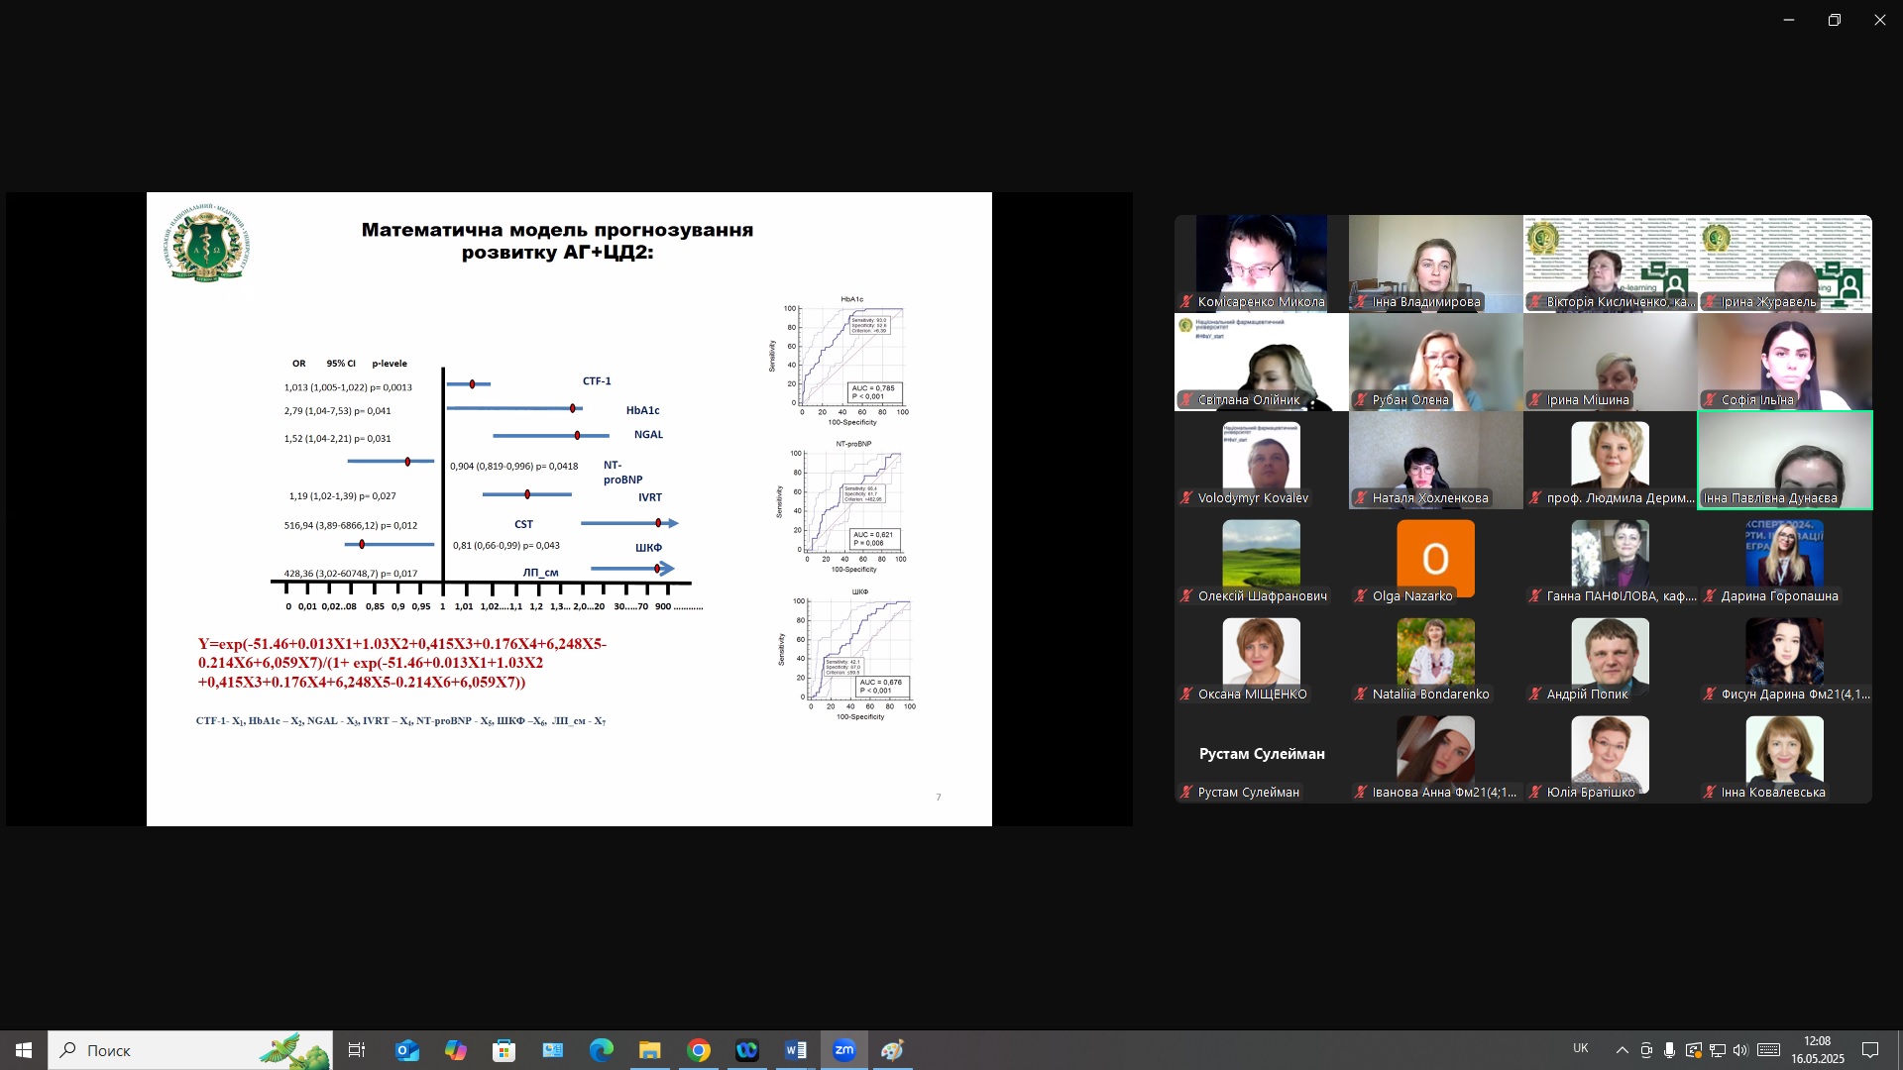Launch Google Chrome from the taskbar
1903x1070 pixels.
pos(699,1050)
